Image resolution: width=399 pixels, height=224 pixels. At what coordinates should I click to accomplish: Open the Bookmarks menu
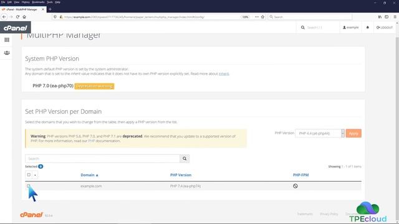point(39,2)
